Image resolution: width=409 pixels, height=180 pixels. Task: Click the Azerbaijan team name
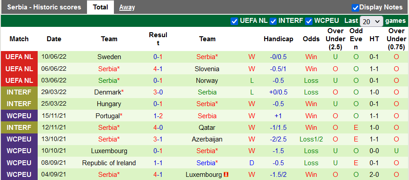click(207, 139)
